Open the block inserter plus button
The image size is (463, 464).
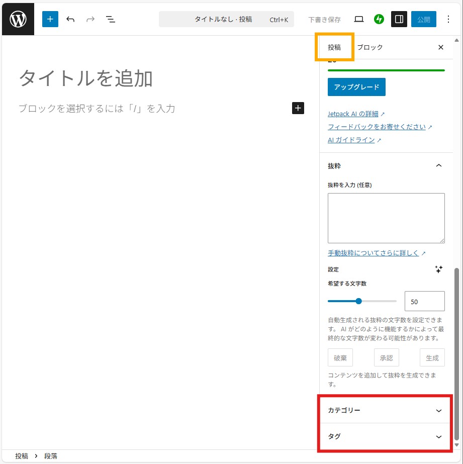(50, 19)
